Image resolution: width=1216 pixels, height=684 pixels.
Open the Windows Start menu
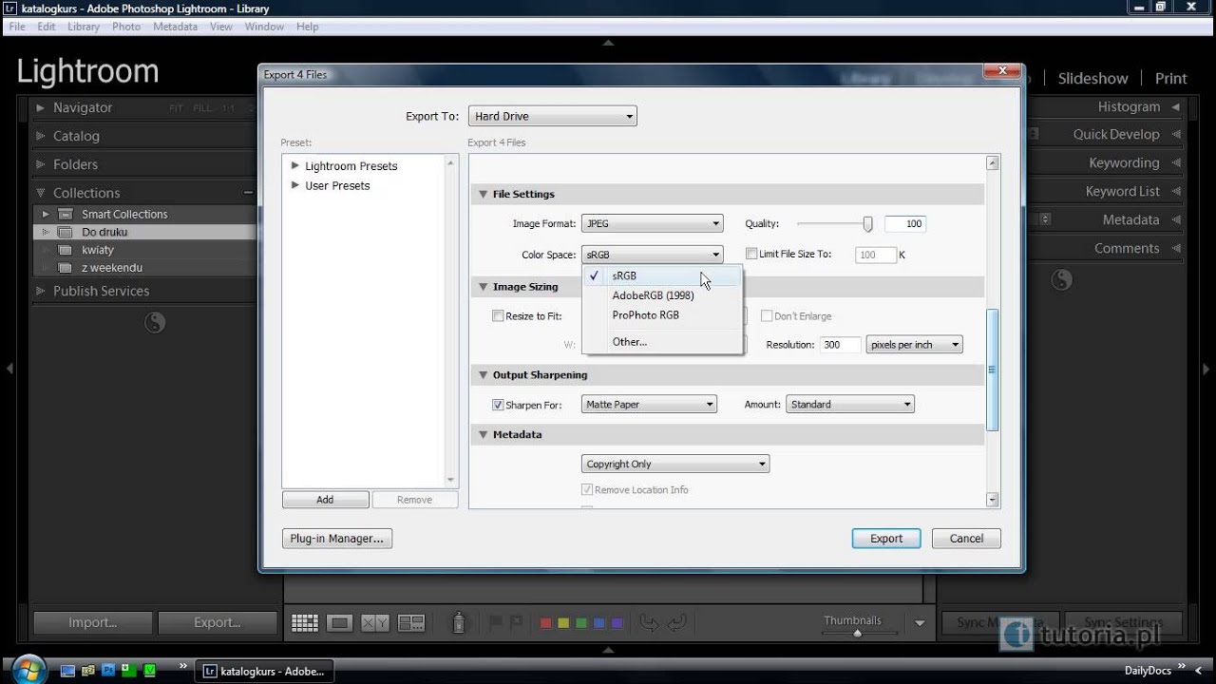(x=28, y=669)
